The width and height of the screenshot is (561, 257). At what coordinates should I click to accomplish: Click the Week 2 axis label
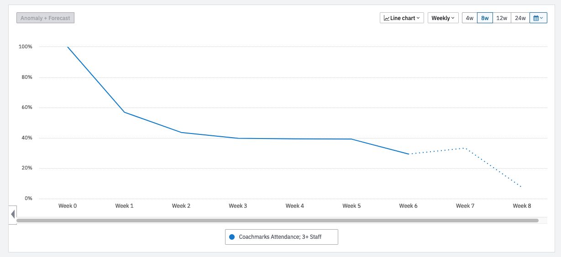tap(181, 206)
